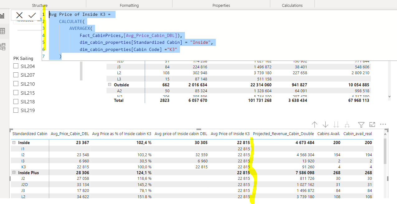Viewport: 397px width, 204px height.
Task: Enable drill down with down arrow icon
Action: coord(325,125)
